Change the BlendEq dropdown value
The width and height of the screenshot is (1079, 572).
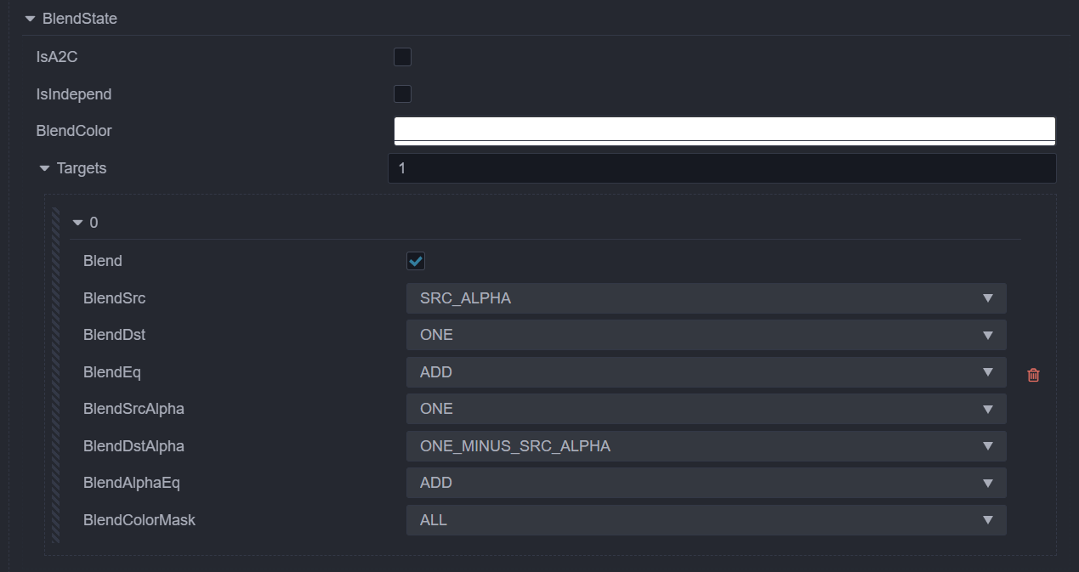point(706,372)
